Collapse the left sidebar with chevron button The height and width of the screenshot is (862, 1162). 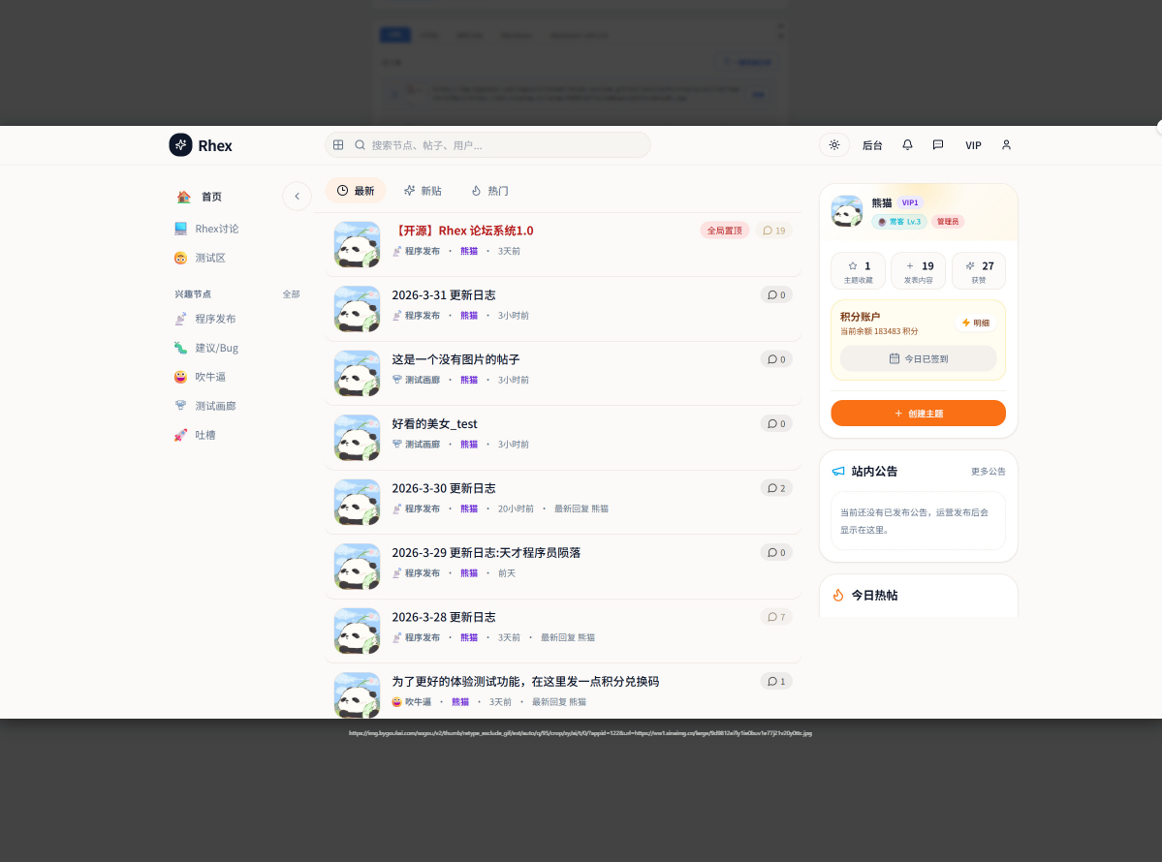(x=298, y=197)
